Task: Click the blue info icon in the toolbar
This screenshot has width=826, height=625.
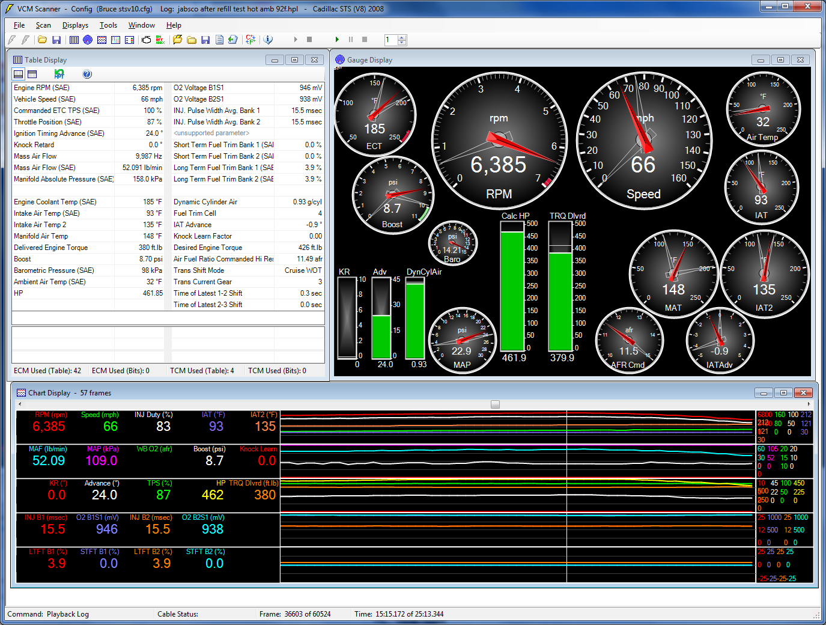Action: coord(268,40)
